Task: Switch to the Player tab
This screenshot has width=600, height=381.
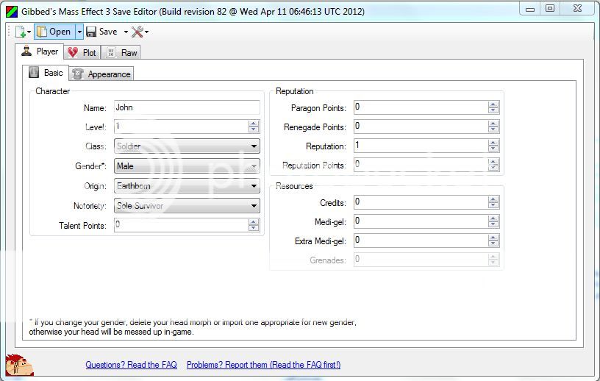Action: click(40, 51)
